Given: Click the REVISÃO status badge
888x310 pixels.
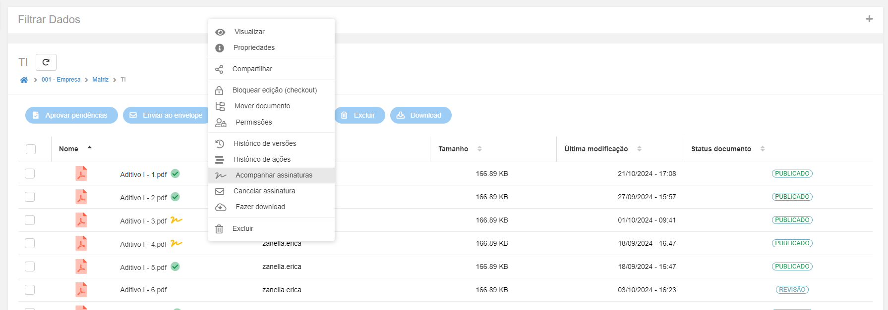Looking at the screenshot, I should pos(792,290).
